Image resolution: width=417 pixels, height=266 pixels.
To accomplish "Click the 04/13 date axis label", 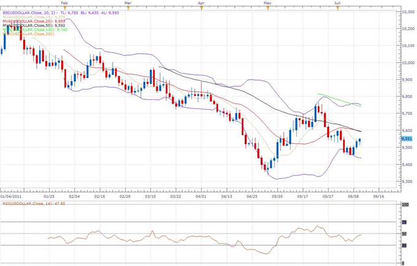I will click(226, 196).
